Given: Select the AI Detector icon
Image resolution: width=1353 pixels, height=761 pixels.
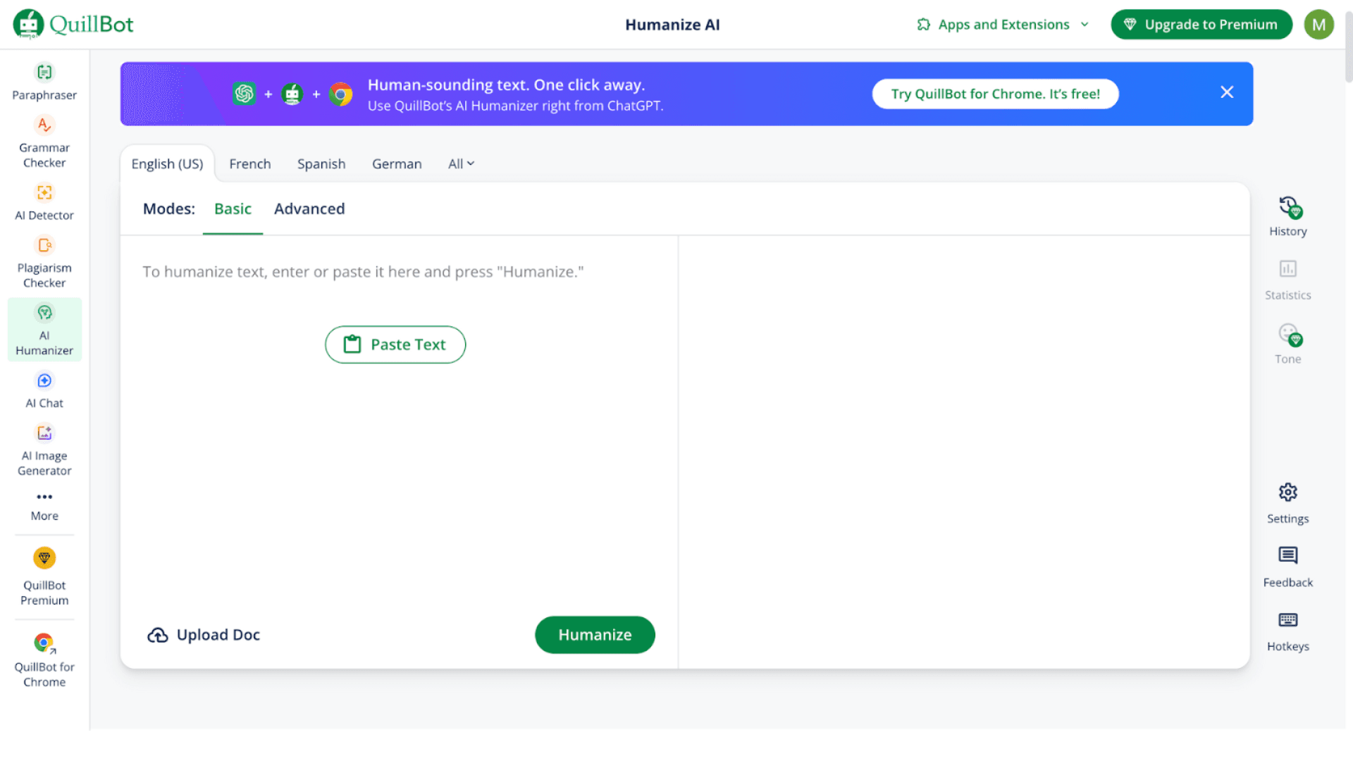Looking at the screenshot, I should pyautogui.click(x=44, y=192).
